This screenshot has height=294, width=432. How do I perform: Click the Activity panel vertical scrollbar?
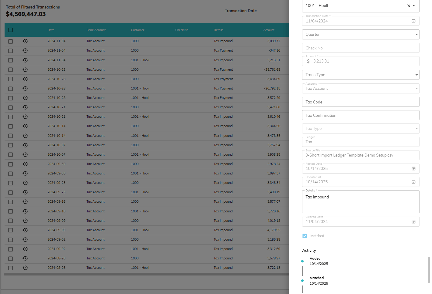coord(429,270)
